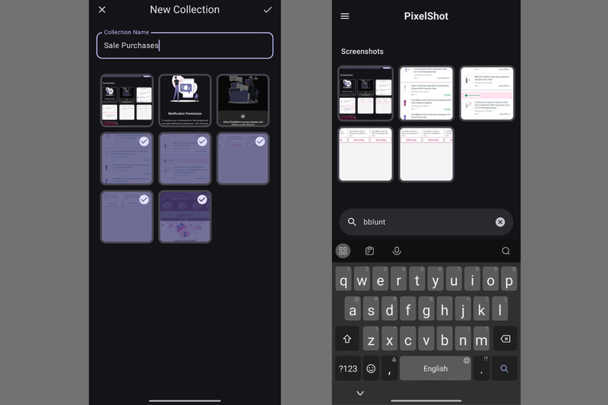
Task: Tap the r key
Action: coord(398,279)
